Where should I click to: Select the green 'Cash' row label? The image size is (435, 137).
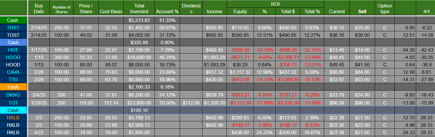click(13, 20)
